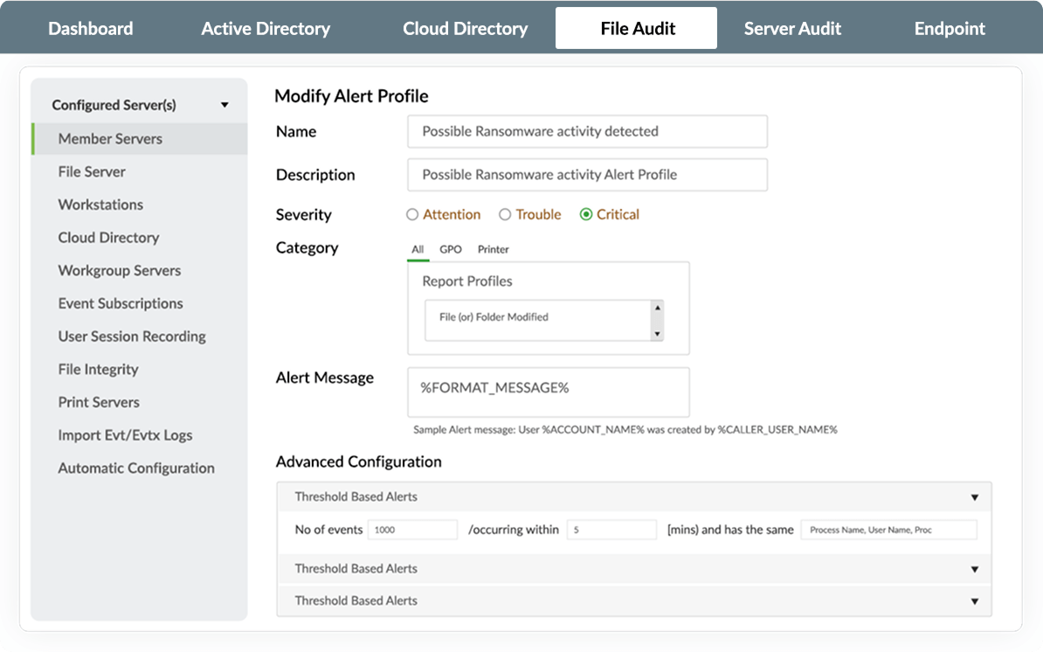Screen dimensions: 1043x652
Task: Expand the last Threshold Based Alerts row
Action: coord(974,601)
